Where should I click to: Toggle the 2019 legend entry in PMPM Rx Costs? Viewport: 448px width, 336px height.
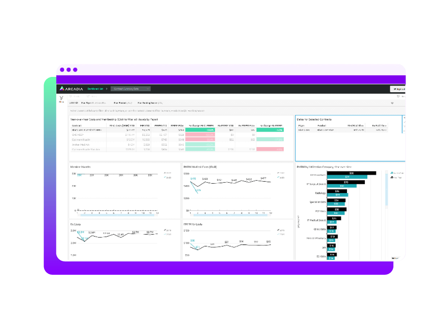(280, 230)
